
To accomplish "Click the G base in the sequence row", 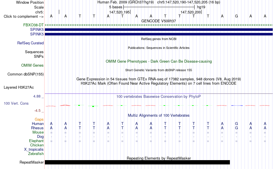I will point(237,16).
